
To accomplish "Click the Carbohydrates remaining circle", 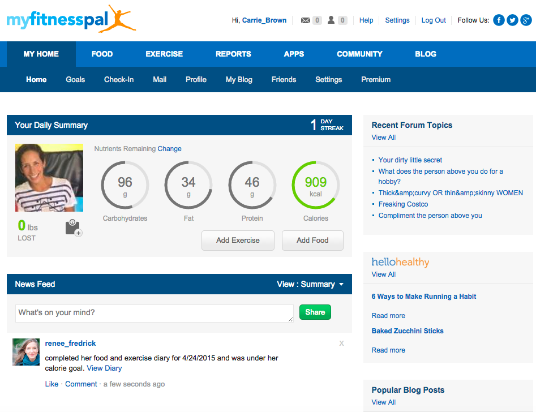I will click(125, 185).
